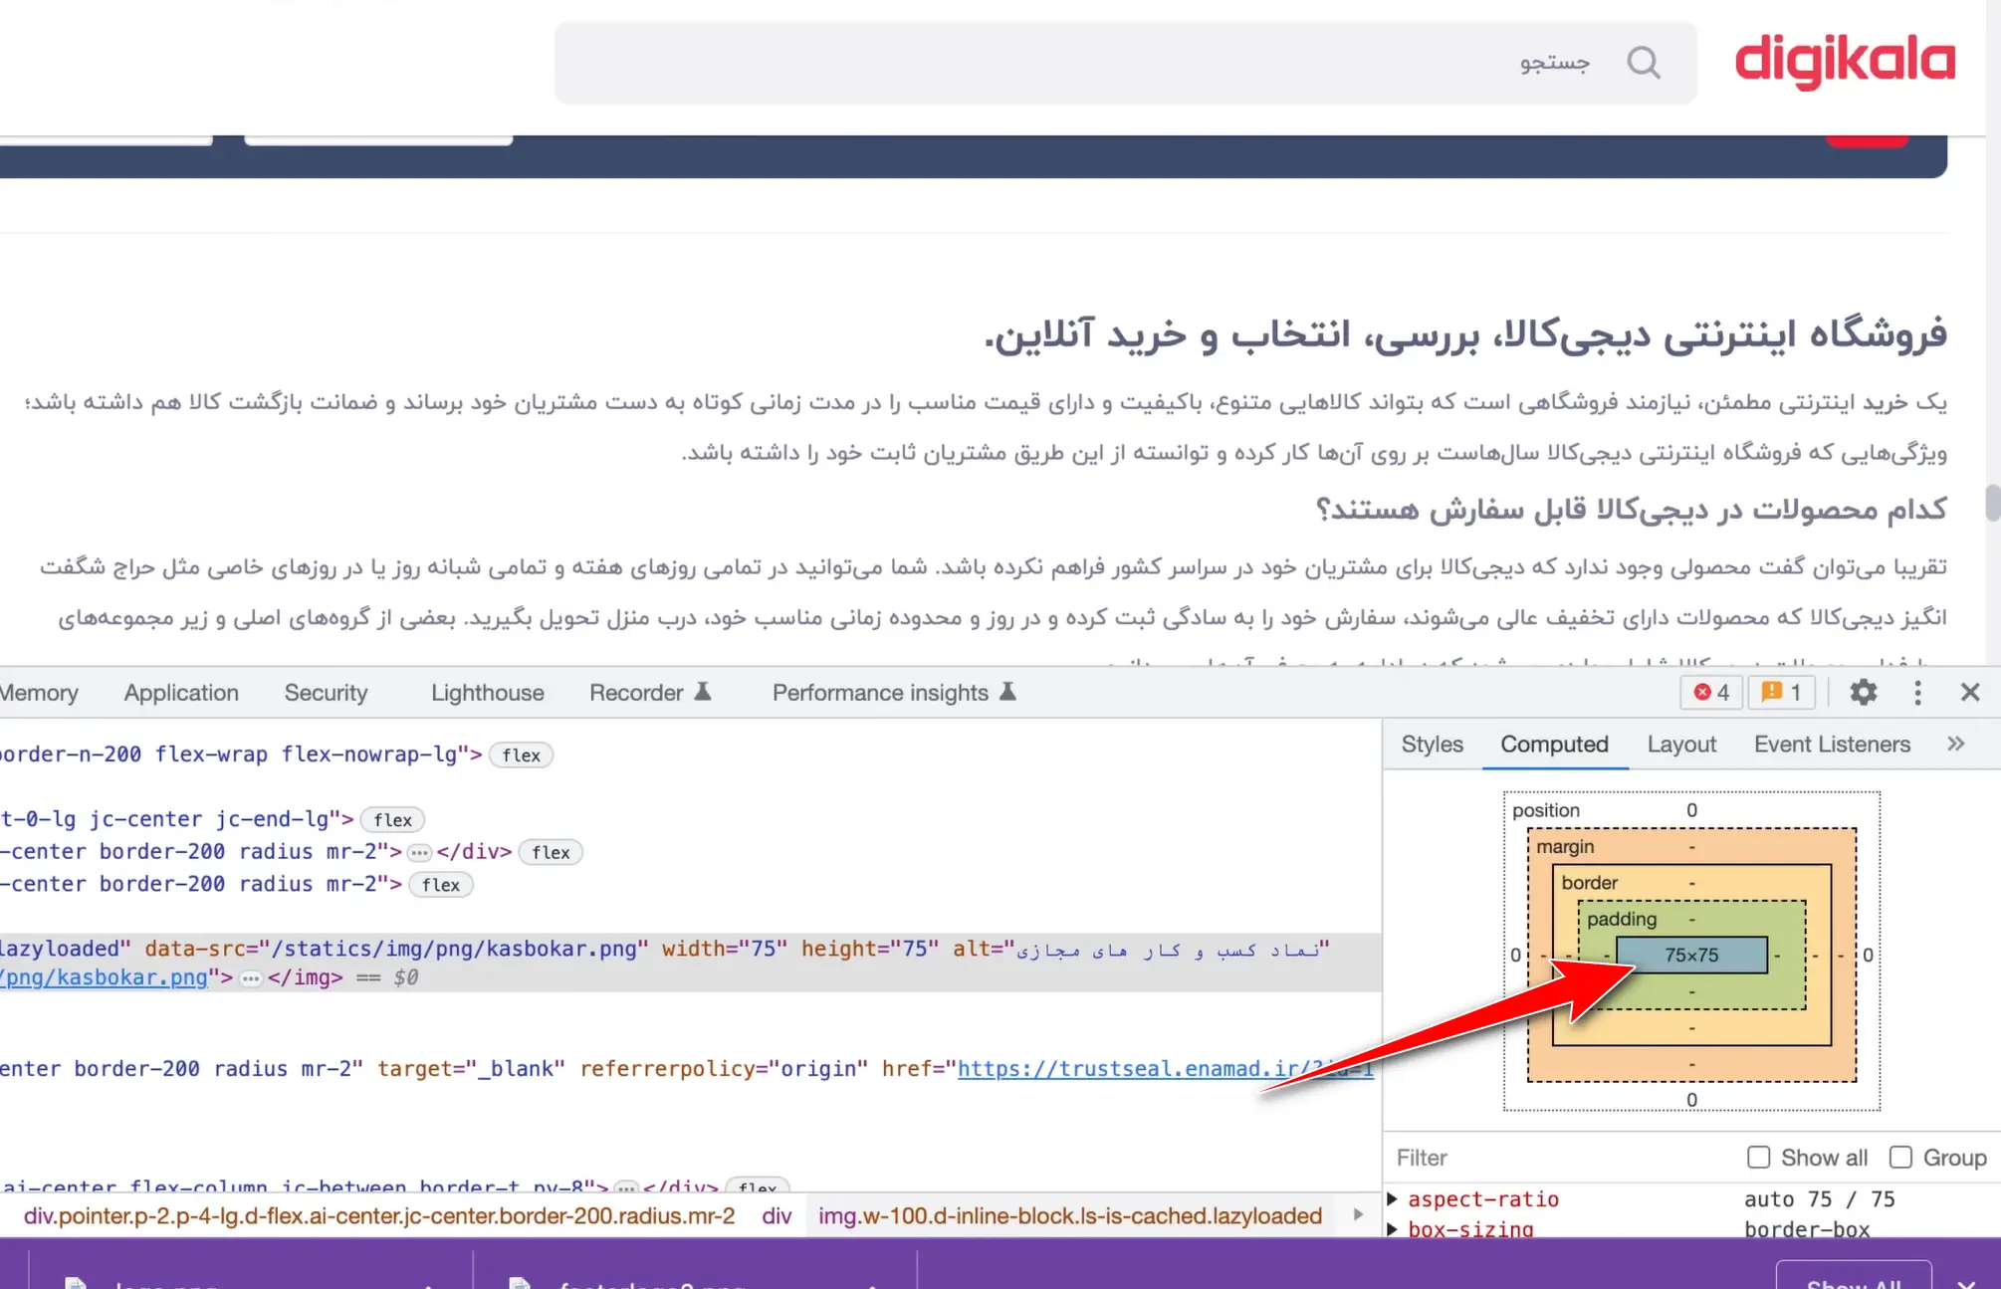The image size is (2001, 1289).
Task: Expand the aspect-ratio computed property
Action: (1393, 1199)
